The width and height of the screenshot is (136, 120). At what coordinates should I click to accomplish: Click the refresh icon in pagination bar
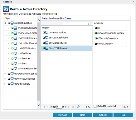78,107
